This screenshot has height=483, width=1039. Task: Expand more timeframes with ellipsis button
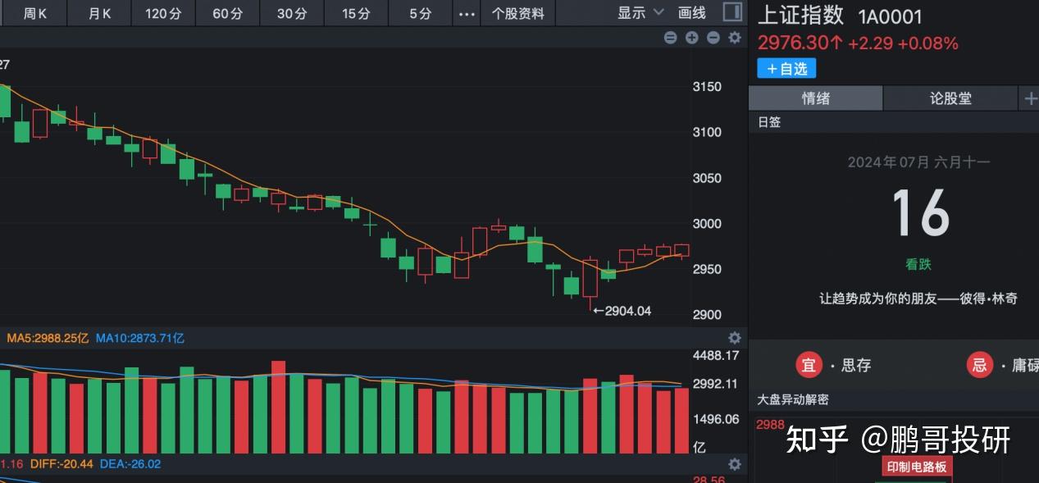point(466,13)
